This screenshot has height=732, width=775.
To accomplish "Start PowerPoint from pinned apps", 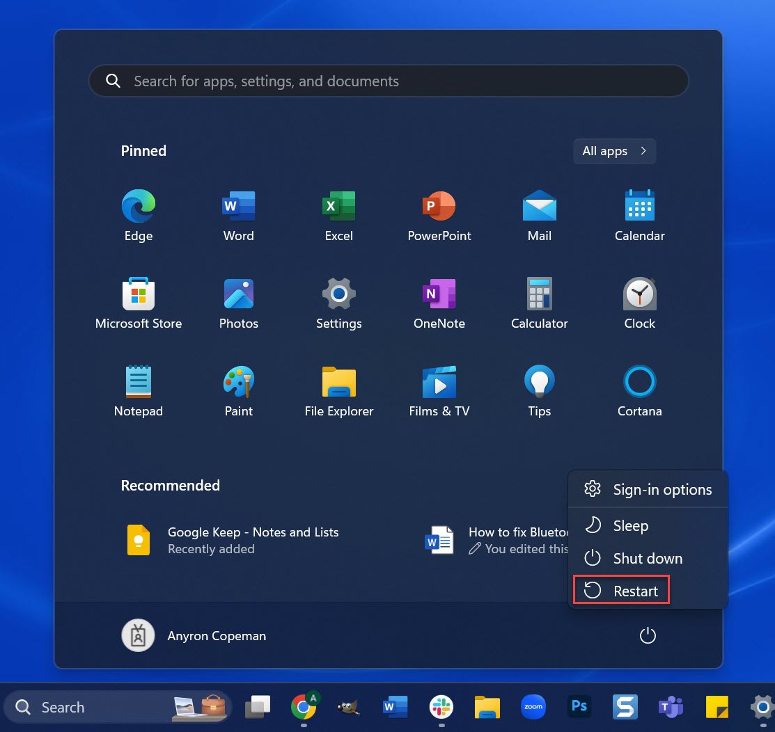I will (439, 215).
